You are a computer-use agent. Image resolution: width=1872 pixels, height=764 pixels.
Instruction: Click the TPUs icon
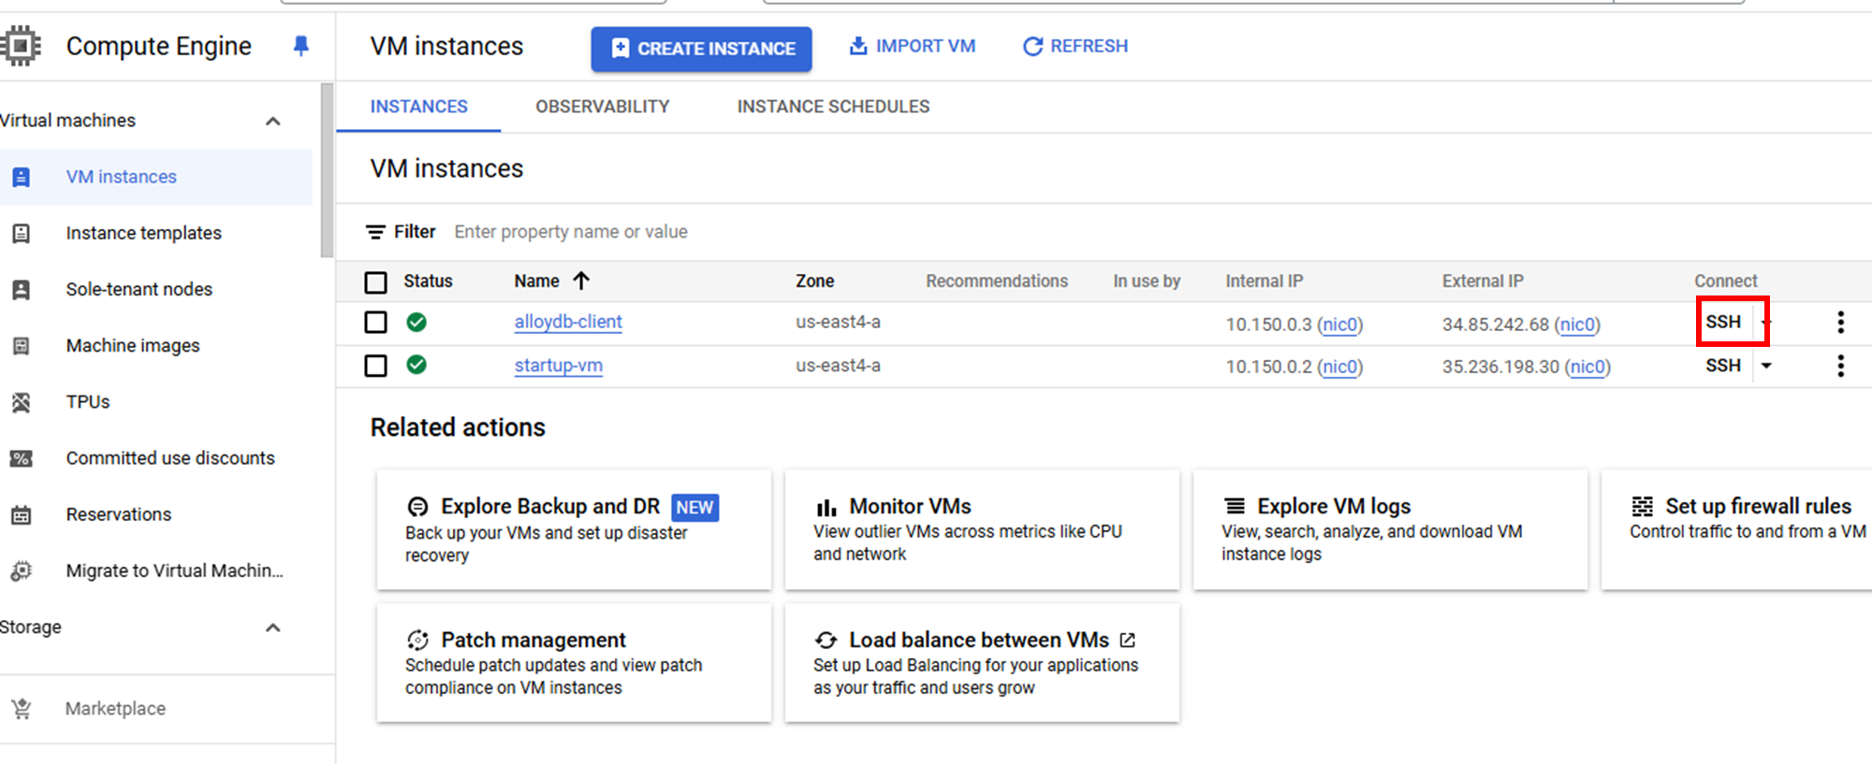click(21, 402)
